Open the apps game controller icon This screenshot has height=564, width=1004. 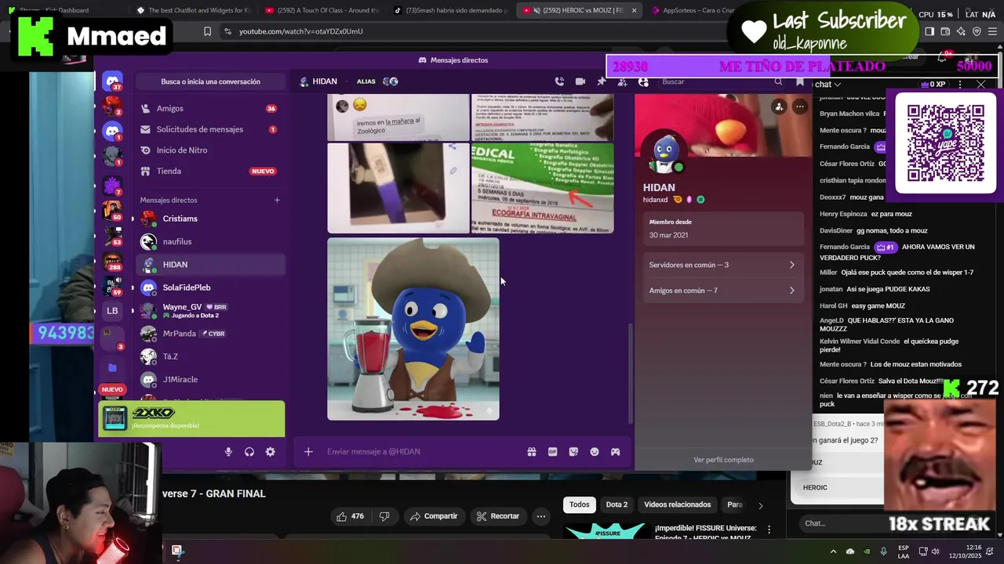616,452
